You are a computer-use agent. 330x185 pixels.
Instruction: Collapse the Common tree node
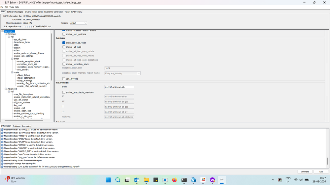click(6, 34)
